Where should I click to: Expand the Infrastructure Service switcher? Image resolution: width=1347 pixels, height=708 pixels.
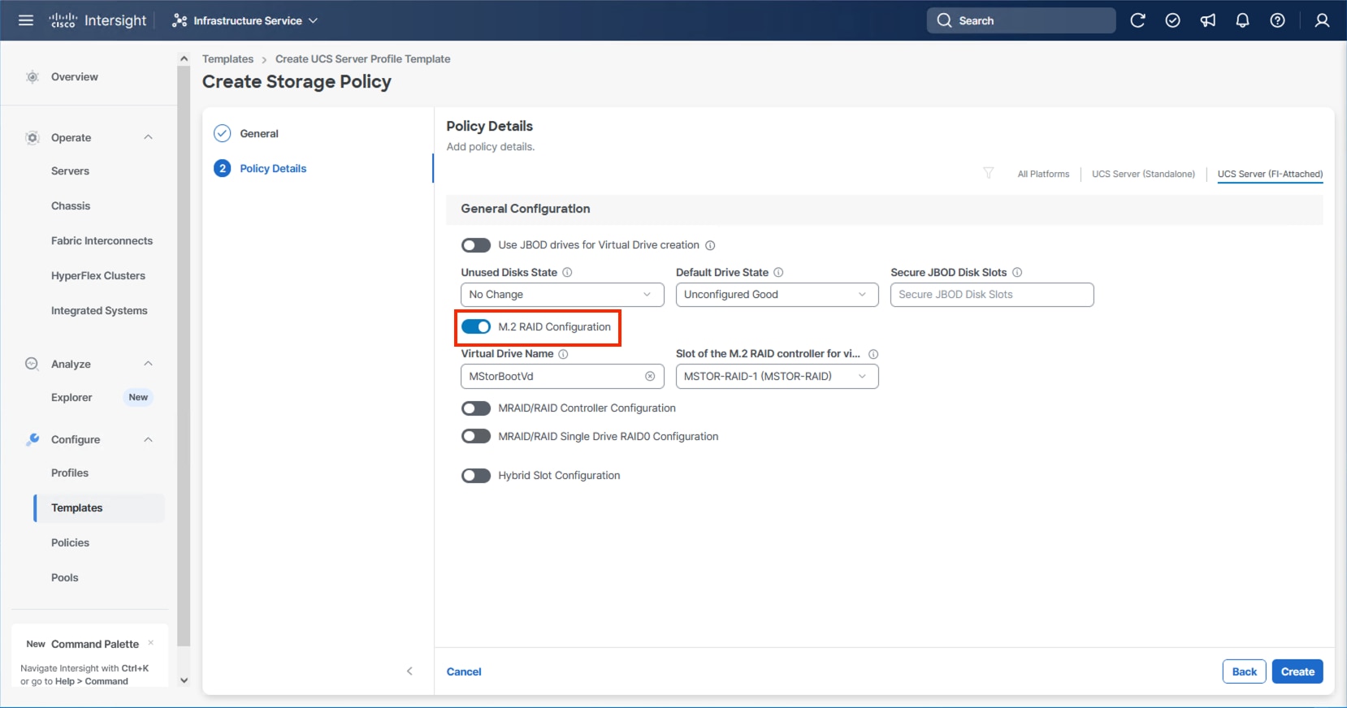[245, 20]
